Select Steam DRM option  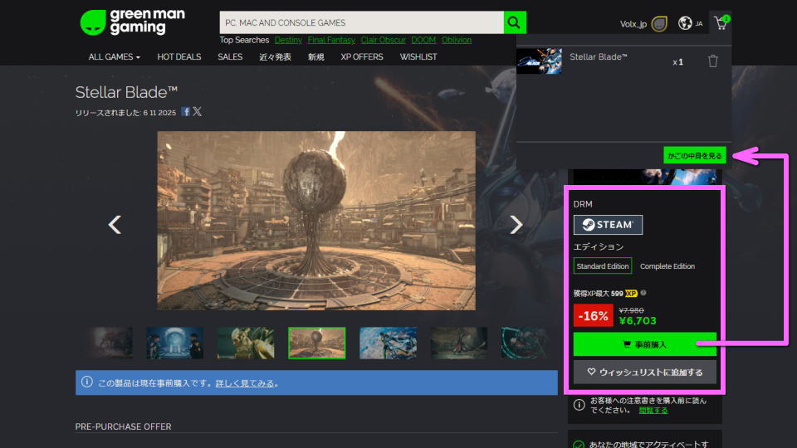pos(608,225)
